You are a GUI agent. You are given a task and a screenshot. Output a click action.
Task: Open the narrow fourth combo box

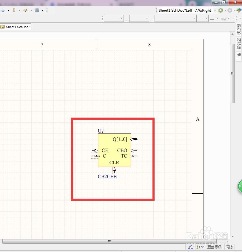pyautogui.click(x=202, y=19)
